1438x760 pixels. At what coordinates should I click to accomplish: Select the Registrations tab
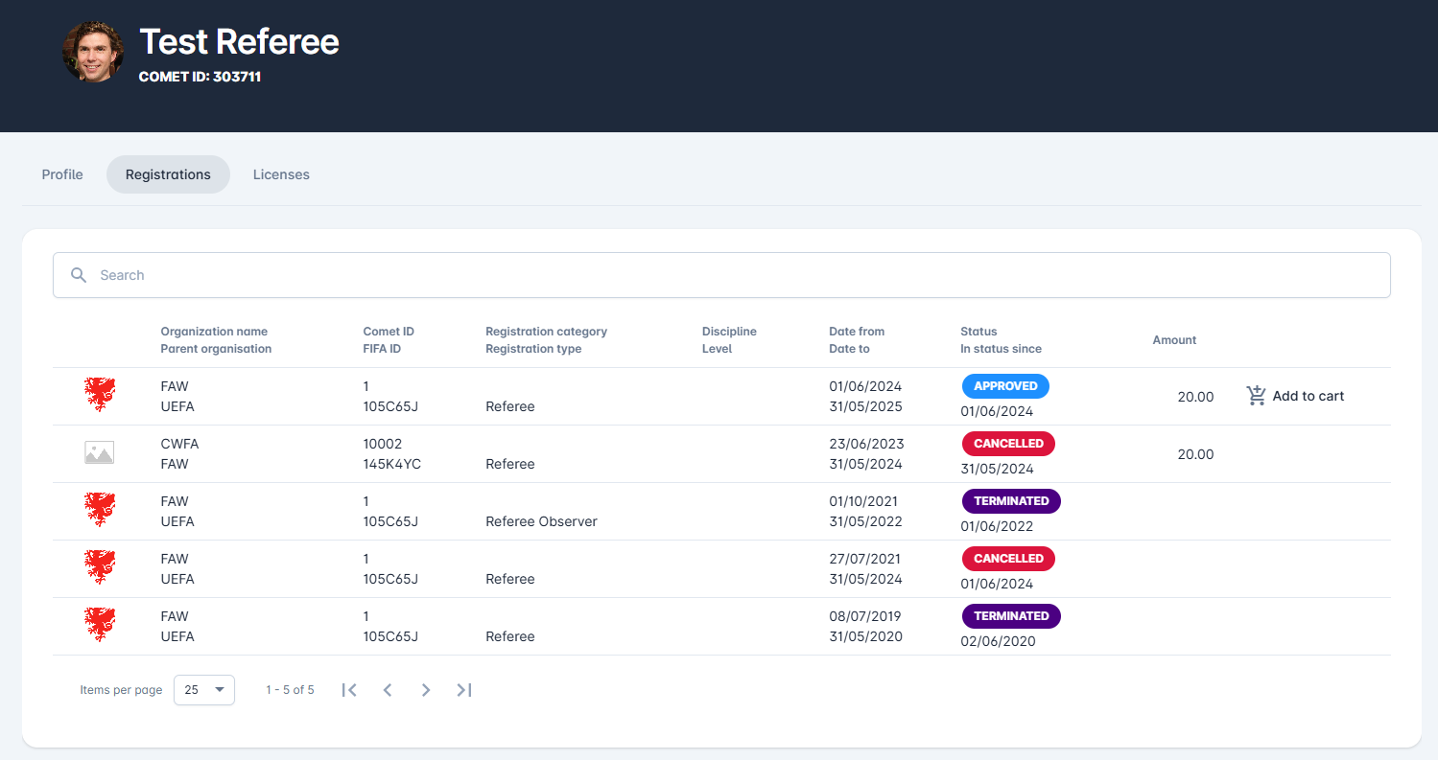(x=168, y=174)
